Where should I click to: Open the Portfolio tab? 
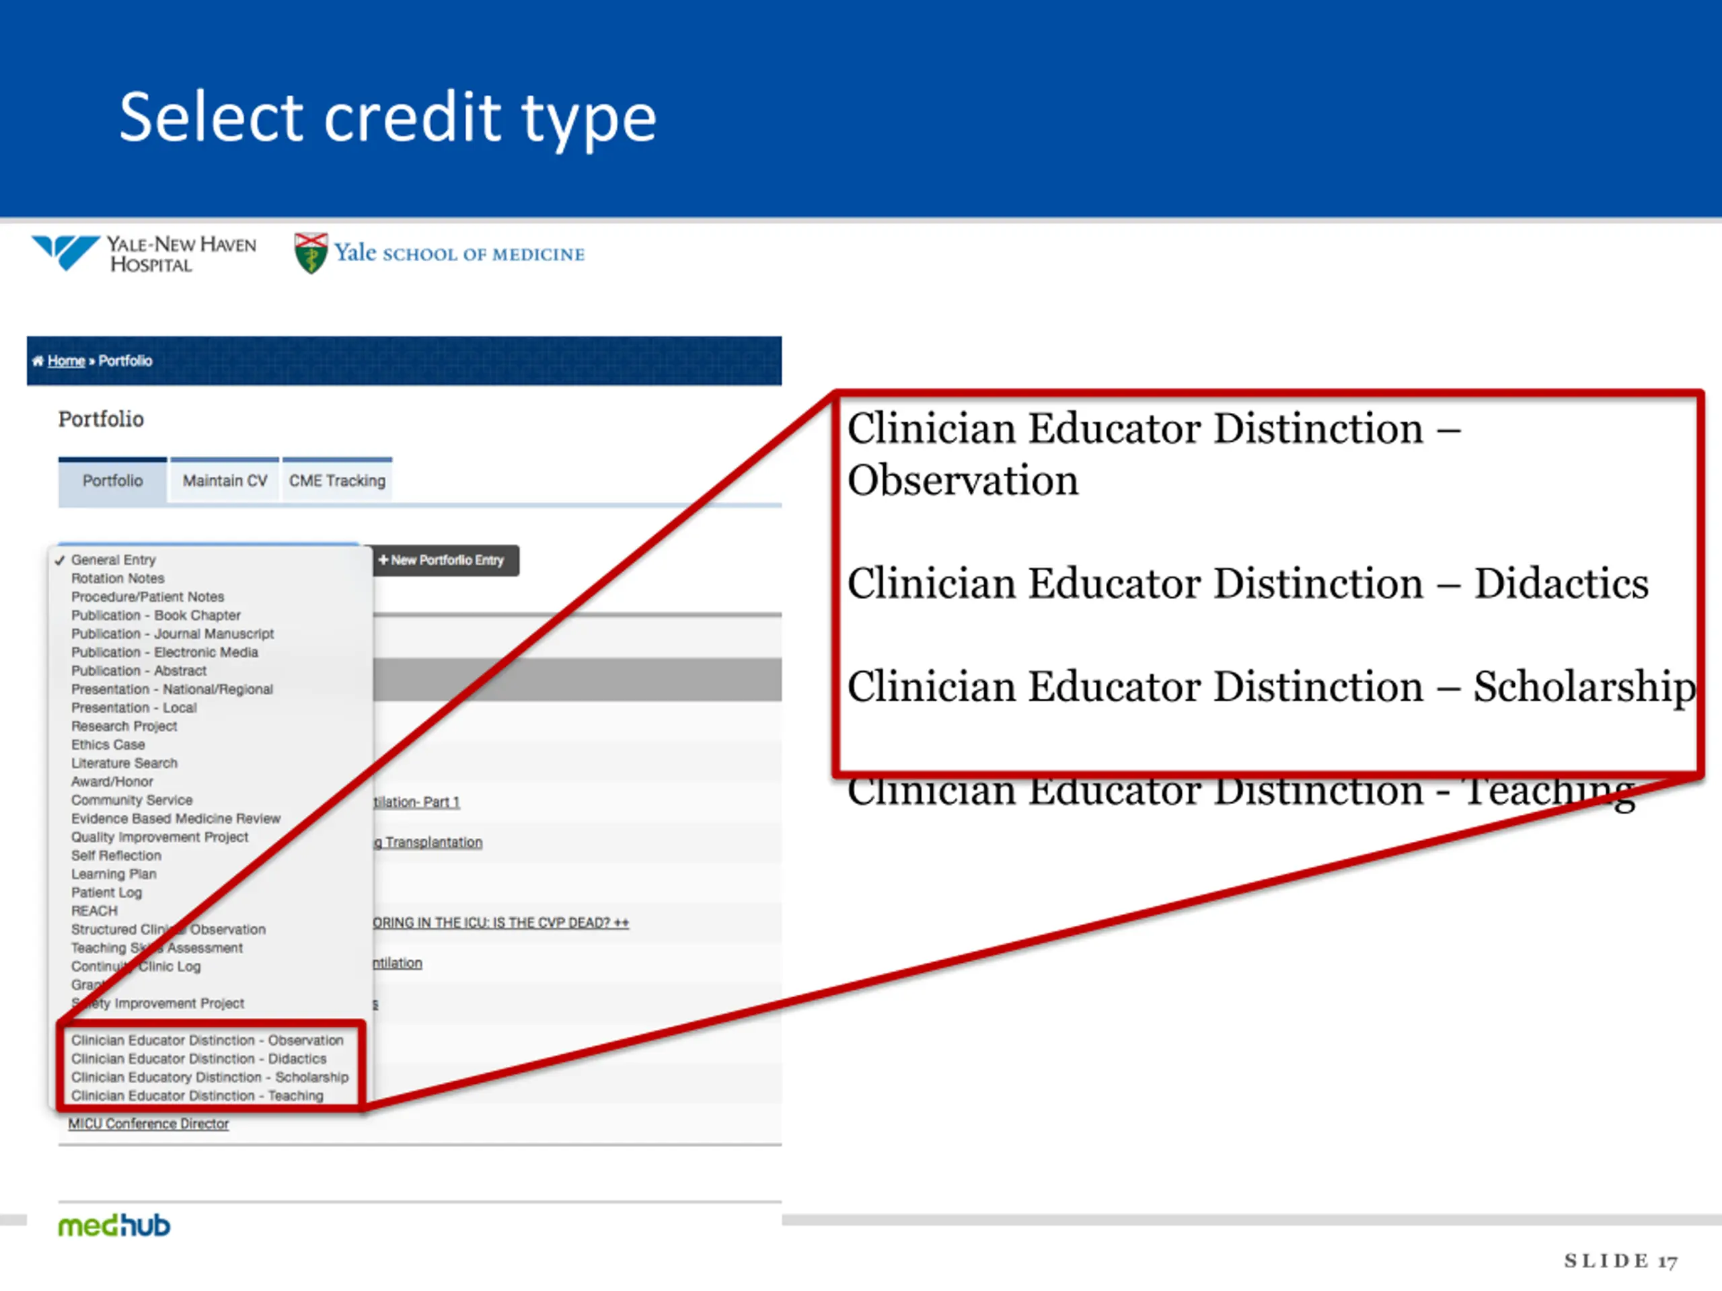pos(112,481)
